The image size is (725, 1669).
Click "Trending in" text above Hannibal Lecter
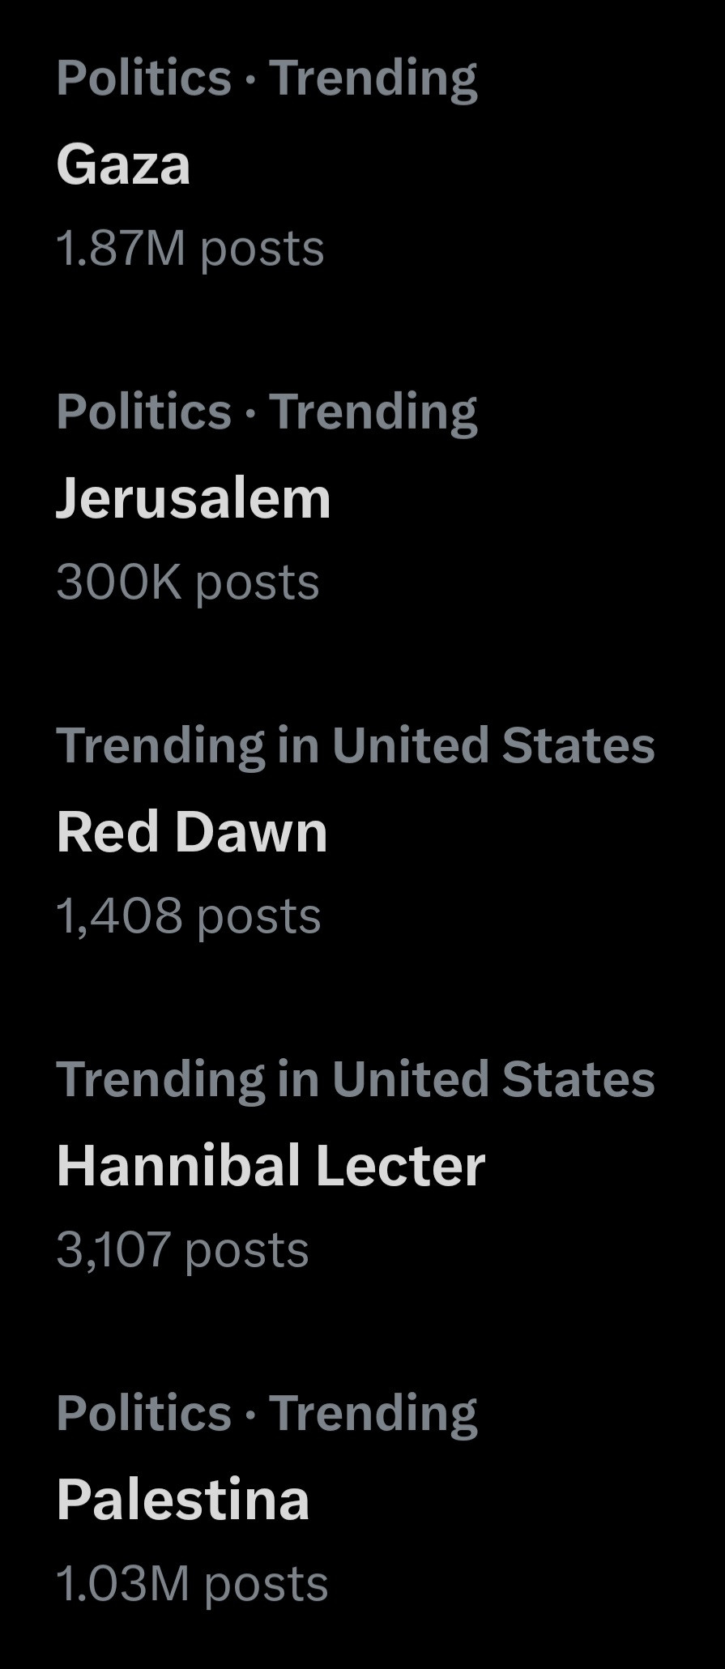[187, 1079]
